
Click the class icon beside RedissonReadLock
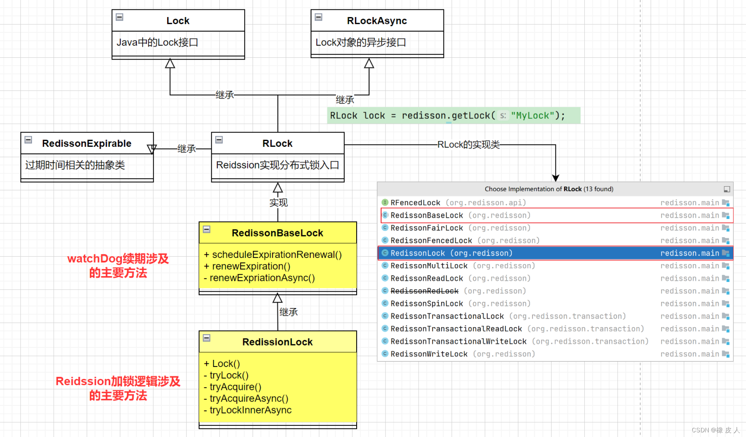click(x=385, y=278)
